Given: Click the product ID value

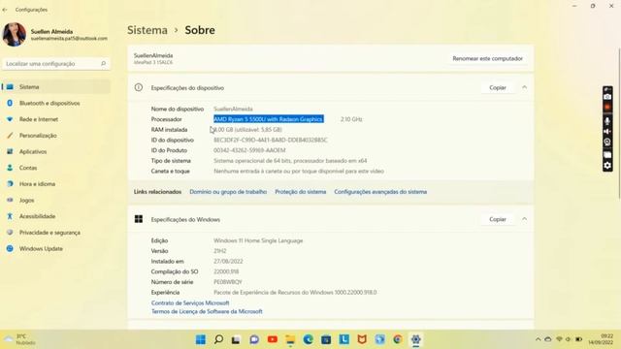Looking at the screenshot, I should coord(249,150).
